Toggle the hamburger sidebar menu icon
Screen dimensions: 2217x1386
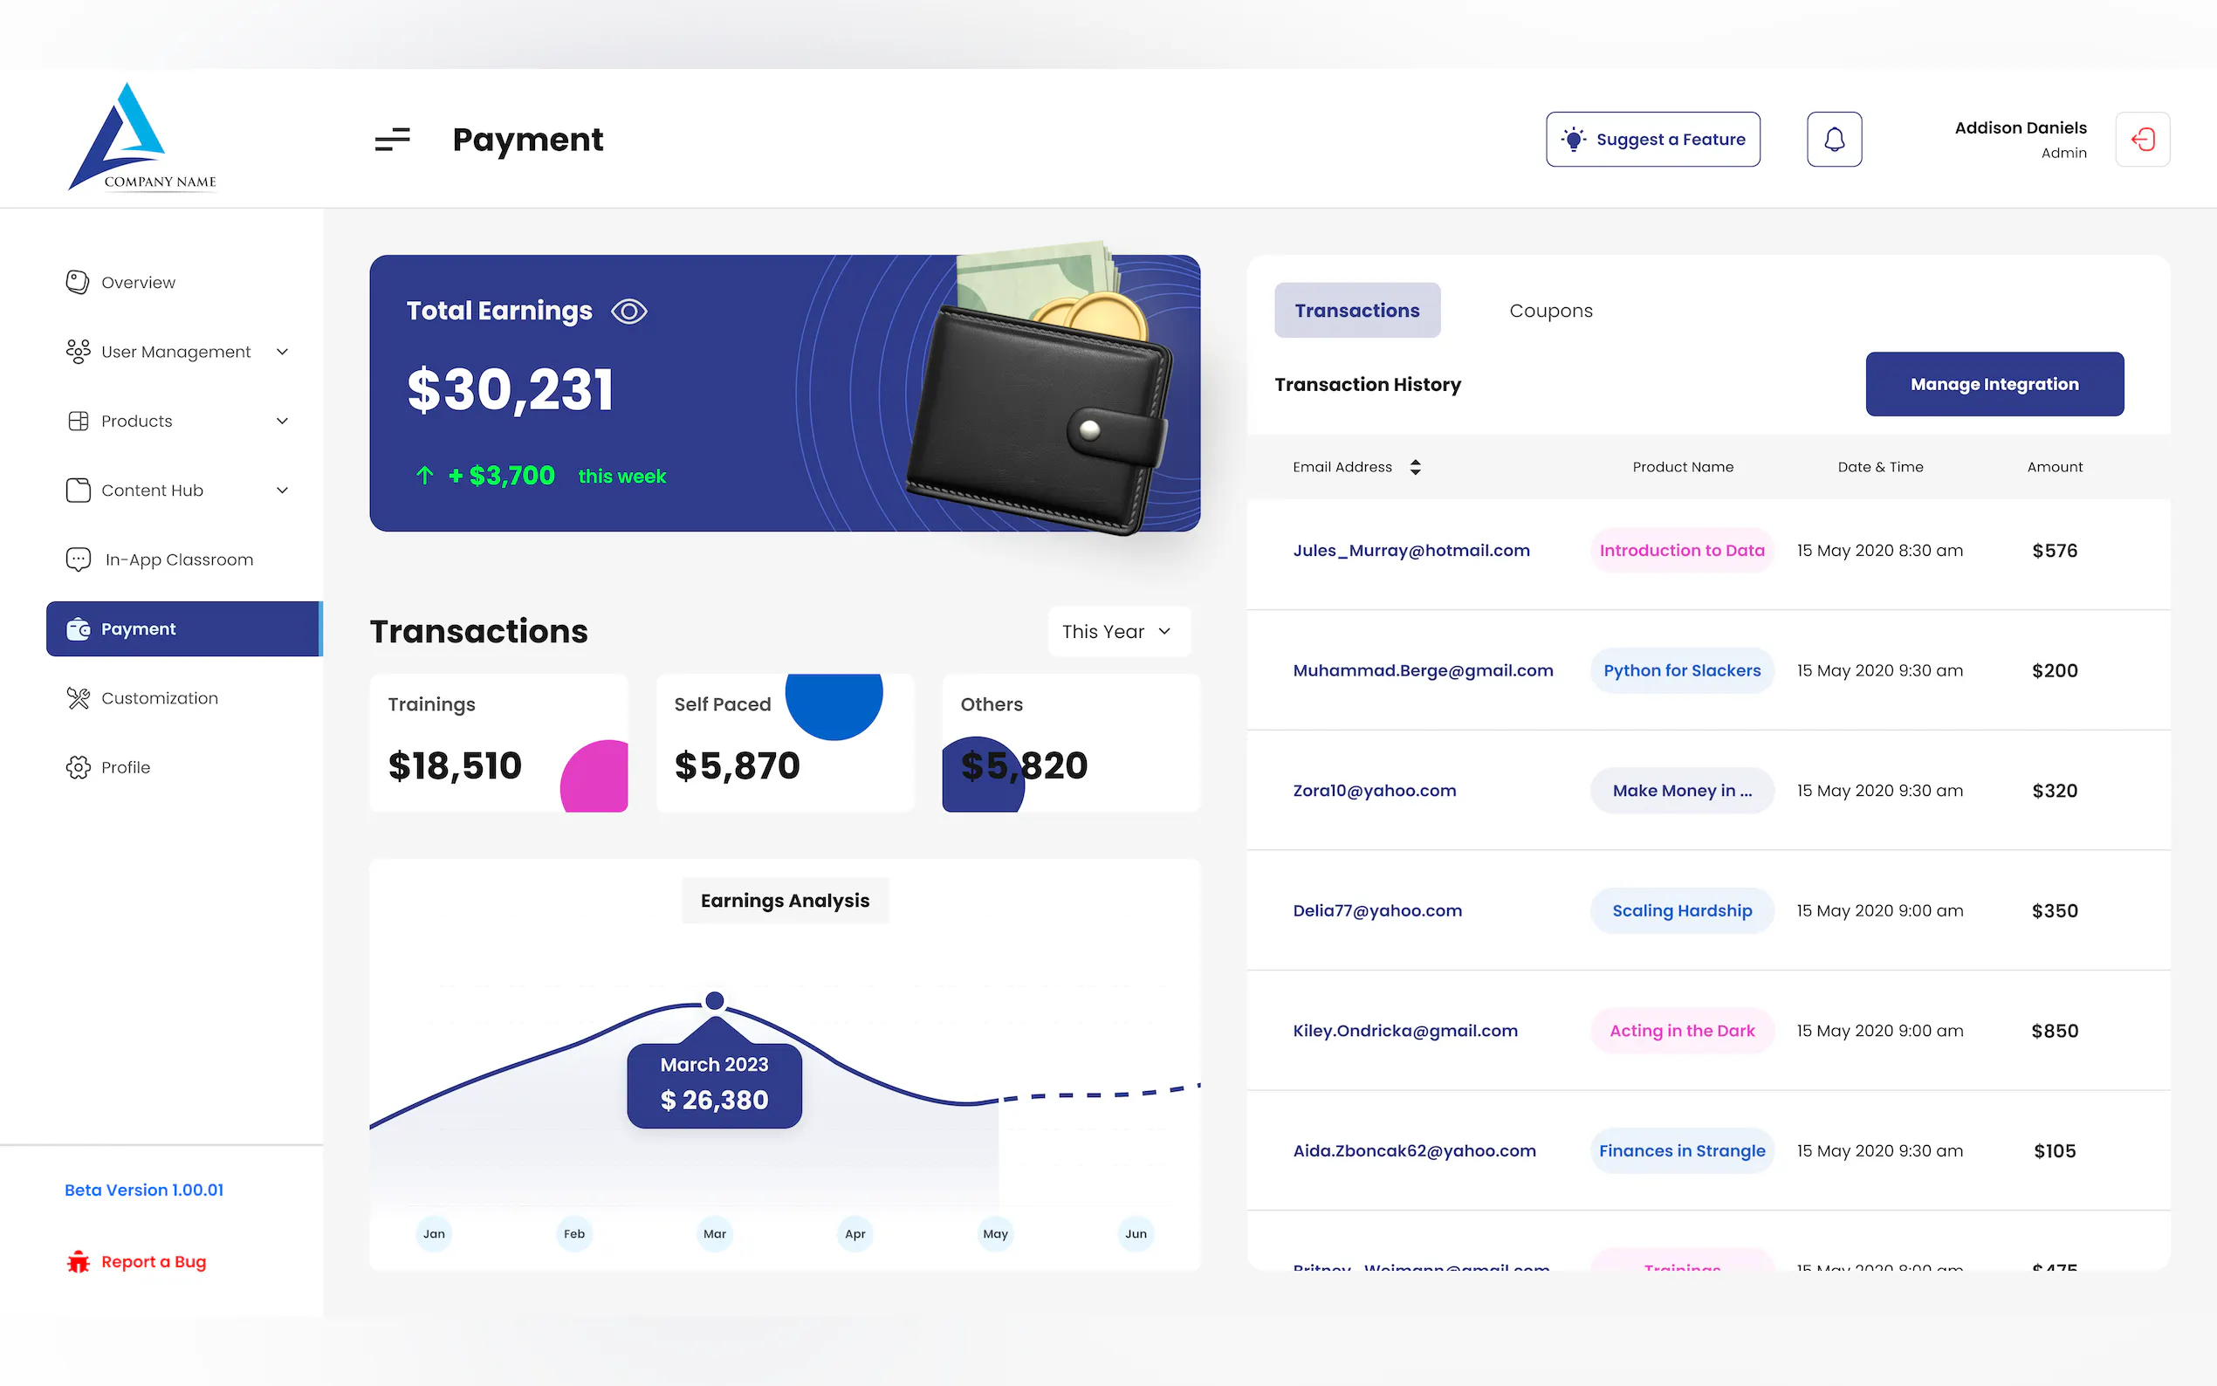392,140
